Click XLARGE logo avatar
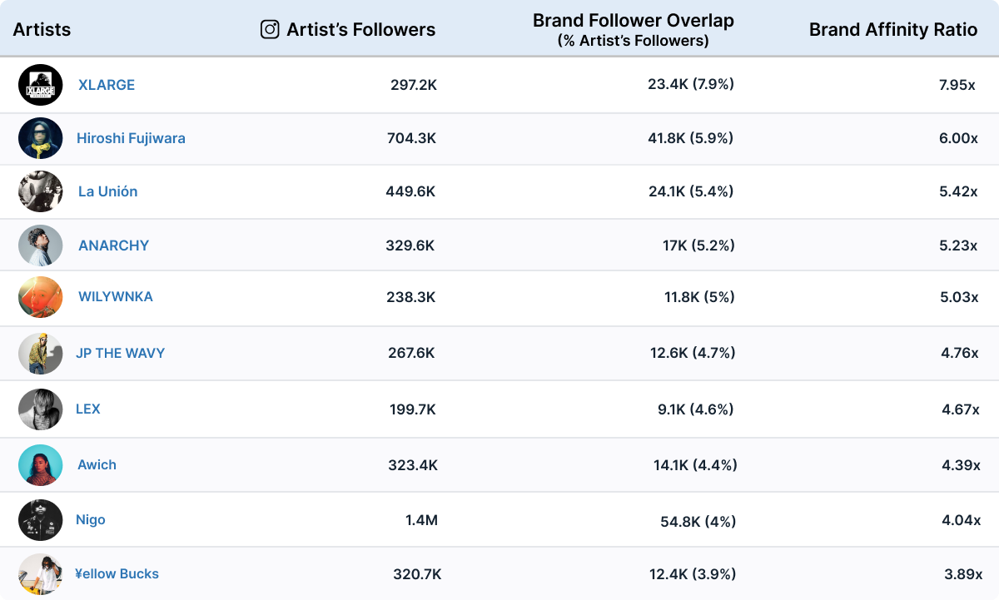 (41, 85)
